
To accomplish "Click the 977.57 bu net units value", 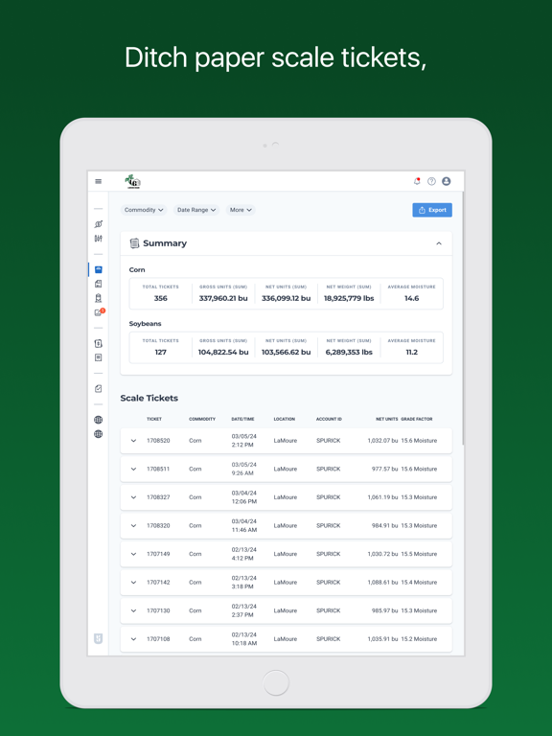I will click(x=385, y=469).
